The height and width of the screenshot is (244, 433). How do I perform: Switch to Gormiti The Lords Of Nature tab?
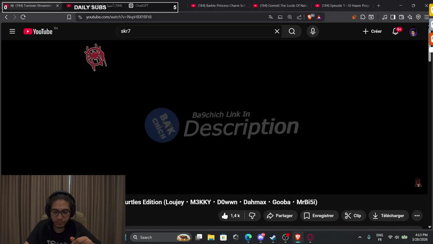click(280, 6)
